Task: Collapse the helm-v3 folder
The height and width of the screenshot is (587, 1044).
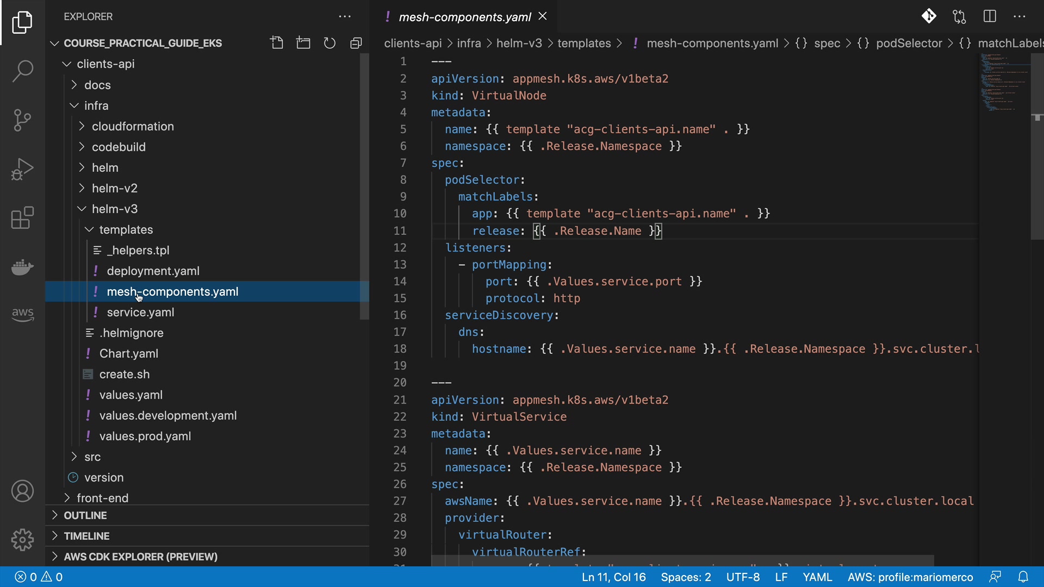Action: 114,209
